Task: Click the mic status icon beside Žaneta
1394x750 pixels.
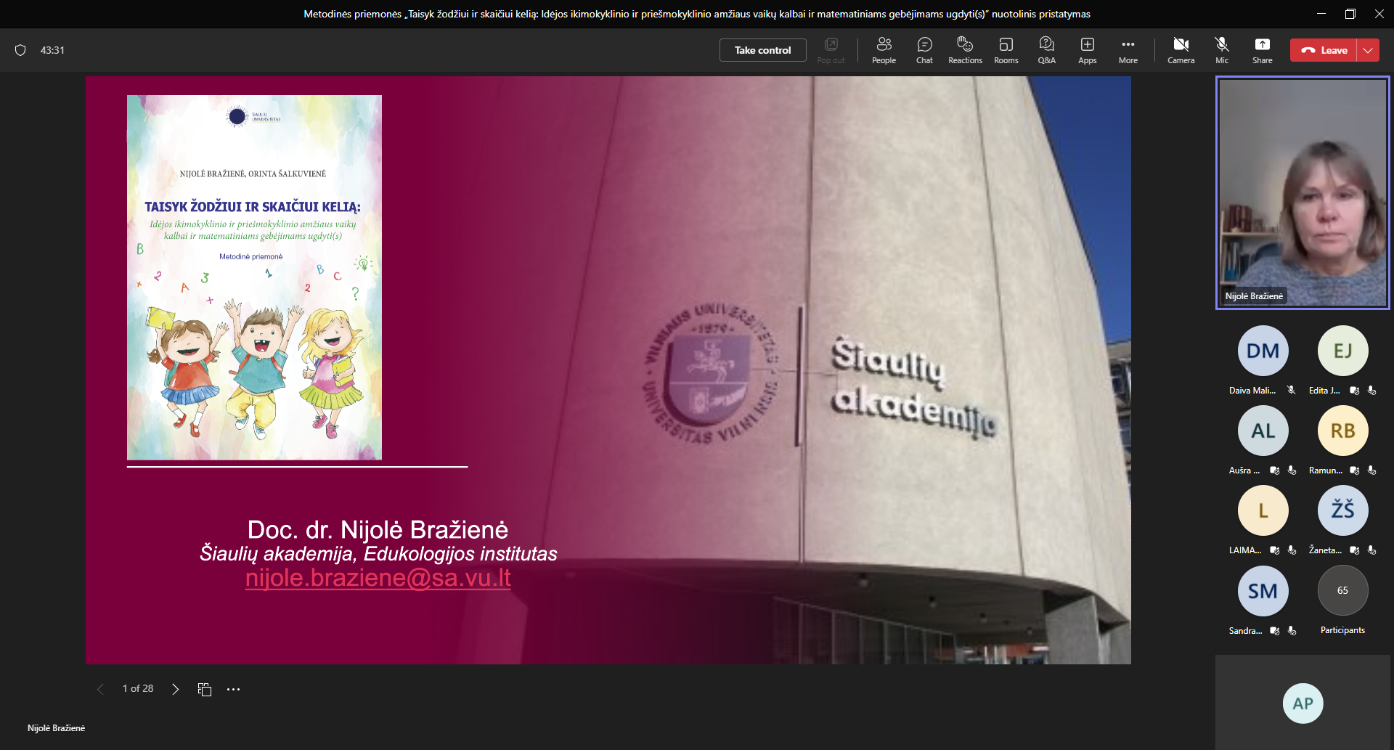Action: [1371, 550]
